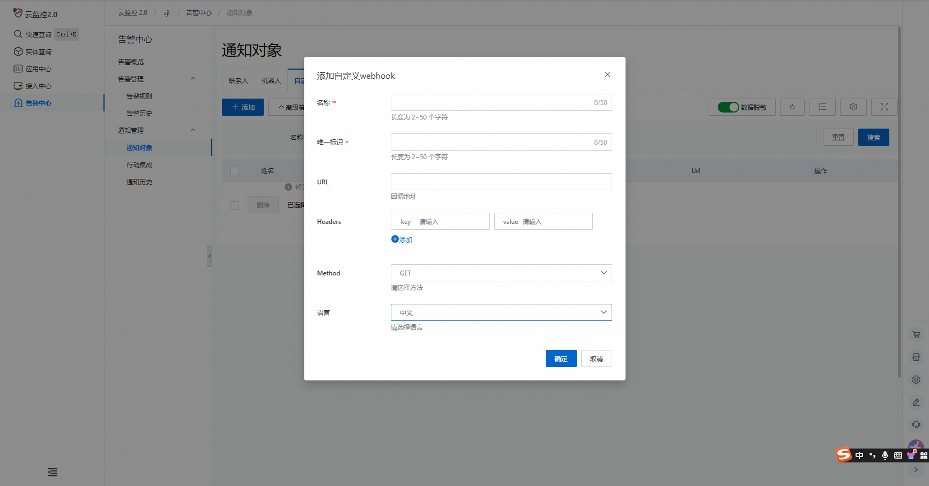Refresh the table with reload icon

pos(792,107)
